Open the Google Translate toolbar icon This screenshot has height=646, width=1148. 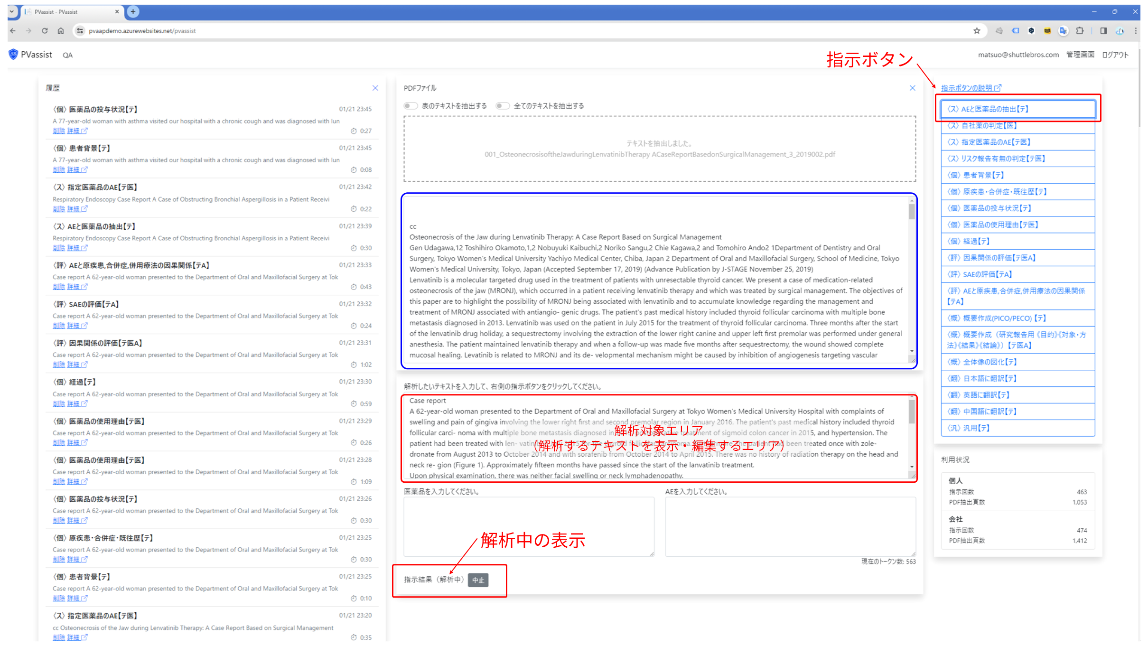point(1063,31)
